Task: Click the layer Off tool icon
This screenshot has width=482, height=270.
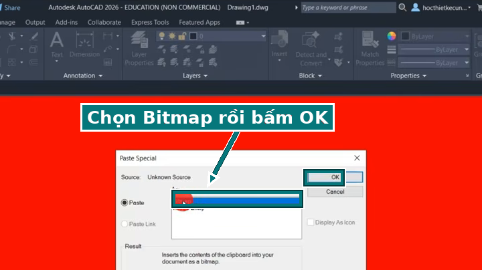Action: pyautogui.click(x=162, y=49)
